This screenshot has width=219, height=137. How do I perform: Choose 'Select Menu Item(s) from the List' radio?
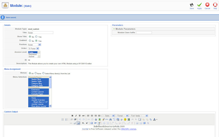click(44, 73)
